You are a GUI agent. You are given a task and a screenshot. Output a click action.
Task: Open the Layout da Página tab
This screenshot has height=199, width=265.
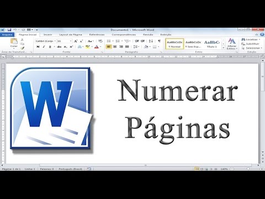71,34
